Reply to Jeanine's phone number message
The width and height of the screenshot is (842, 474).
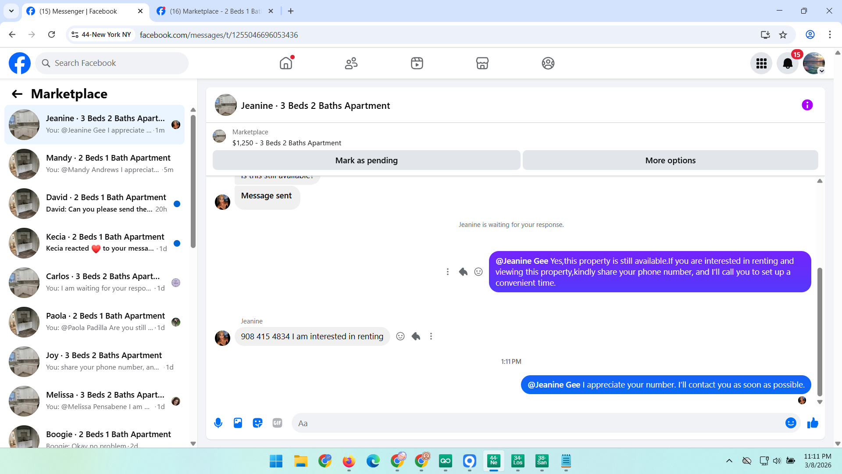(x=416, y=337)
